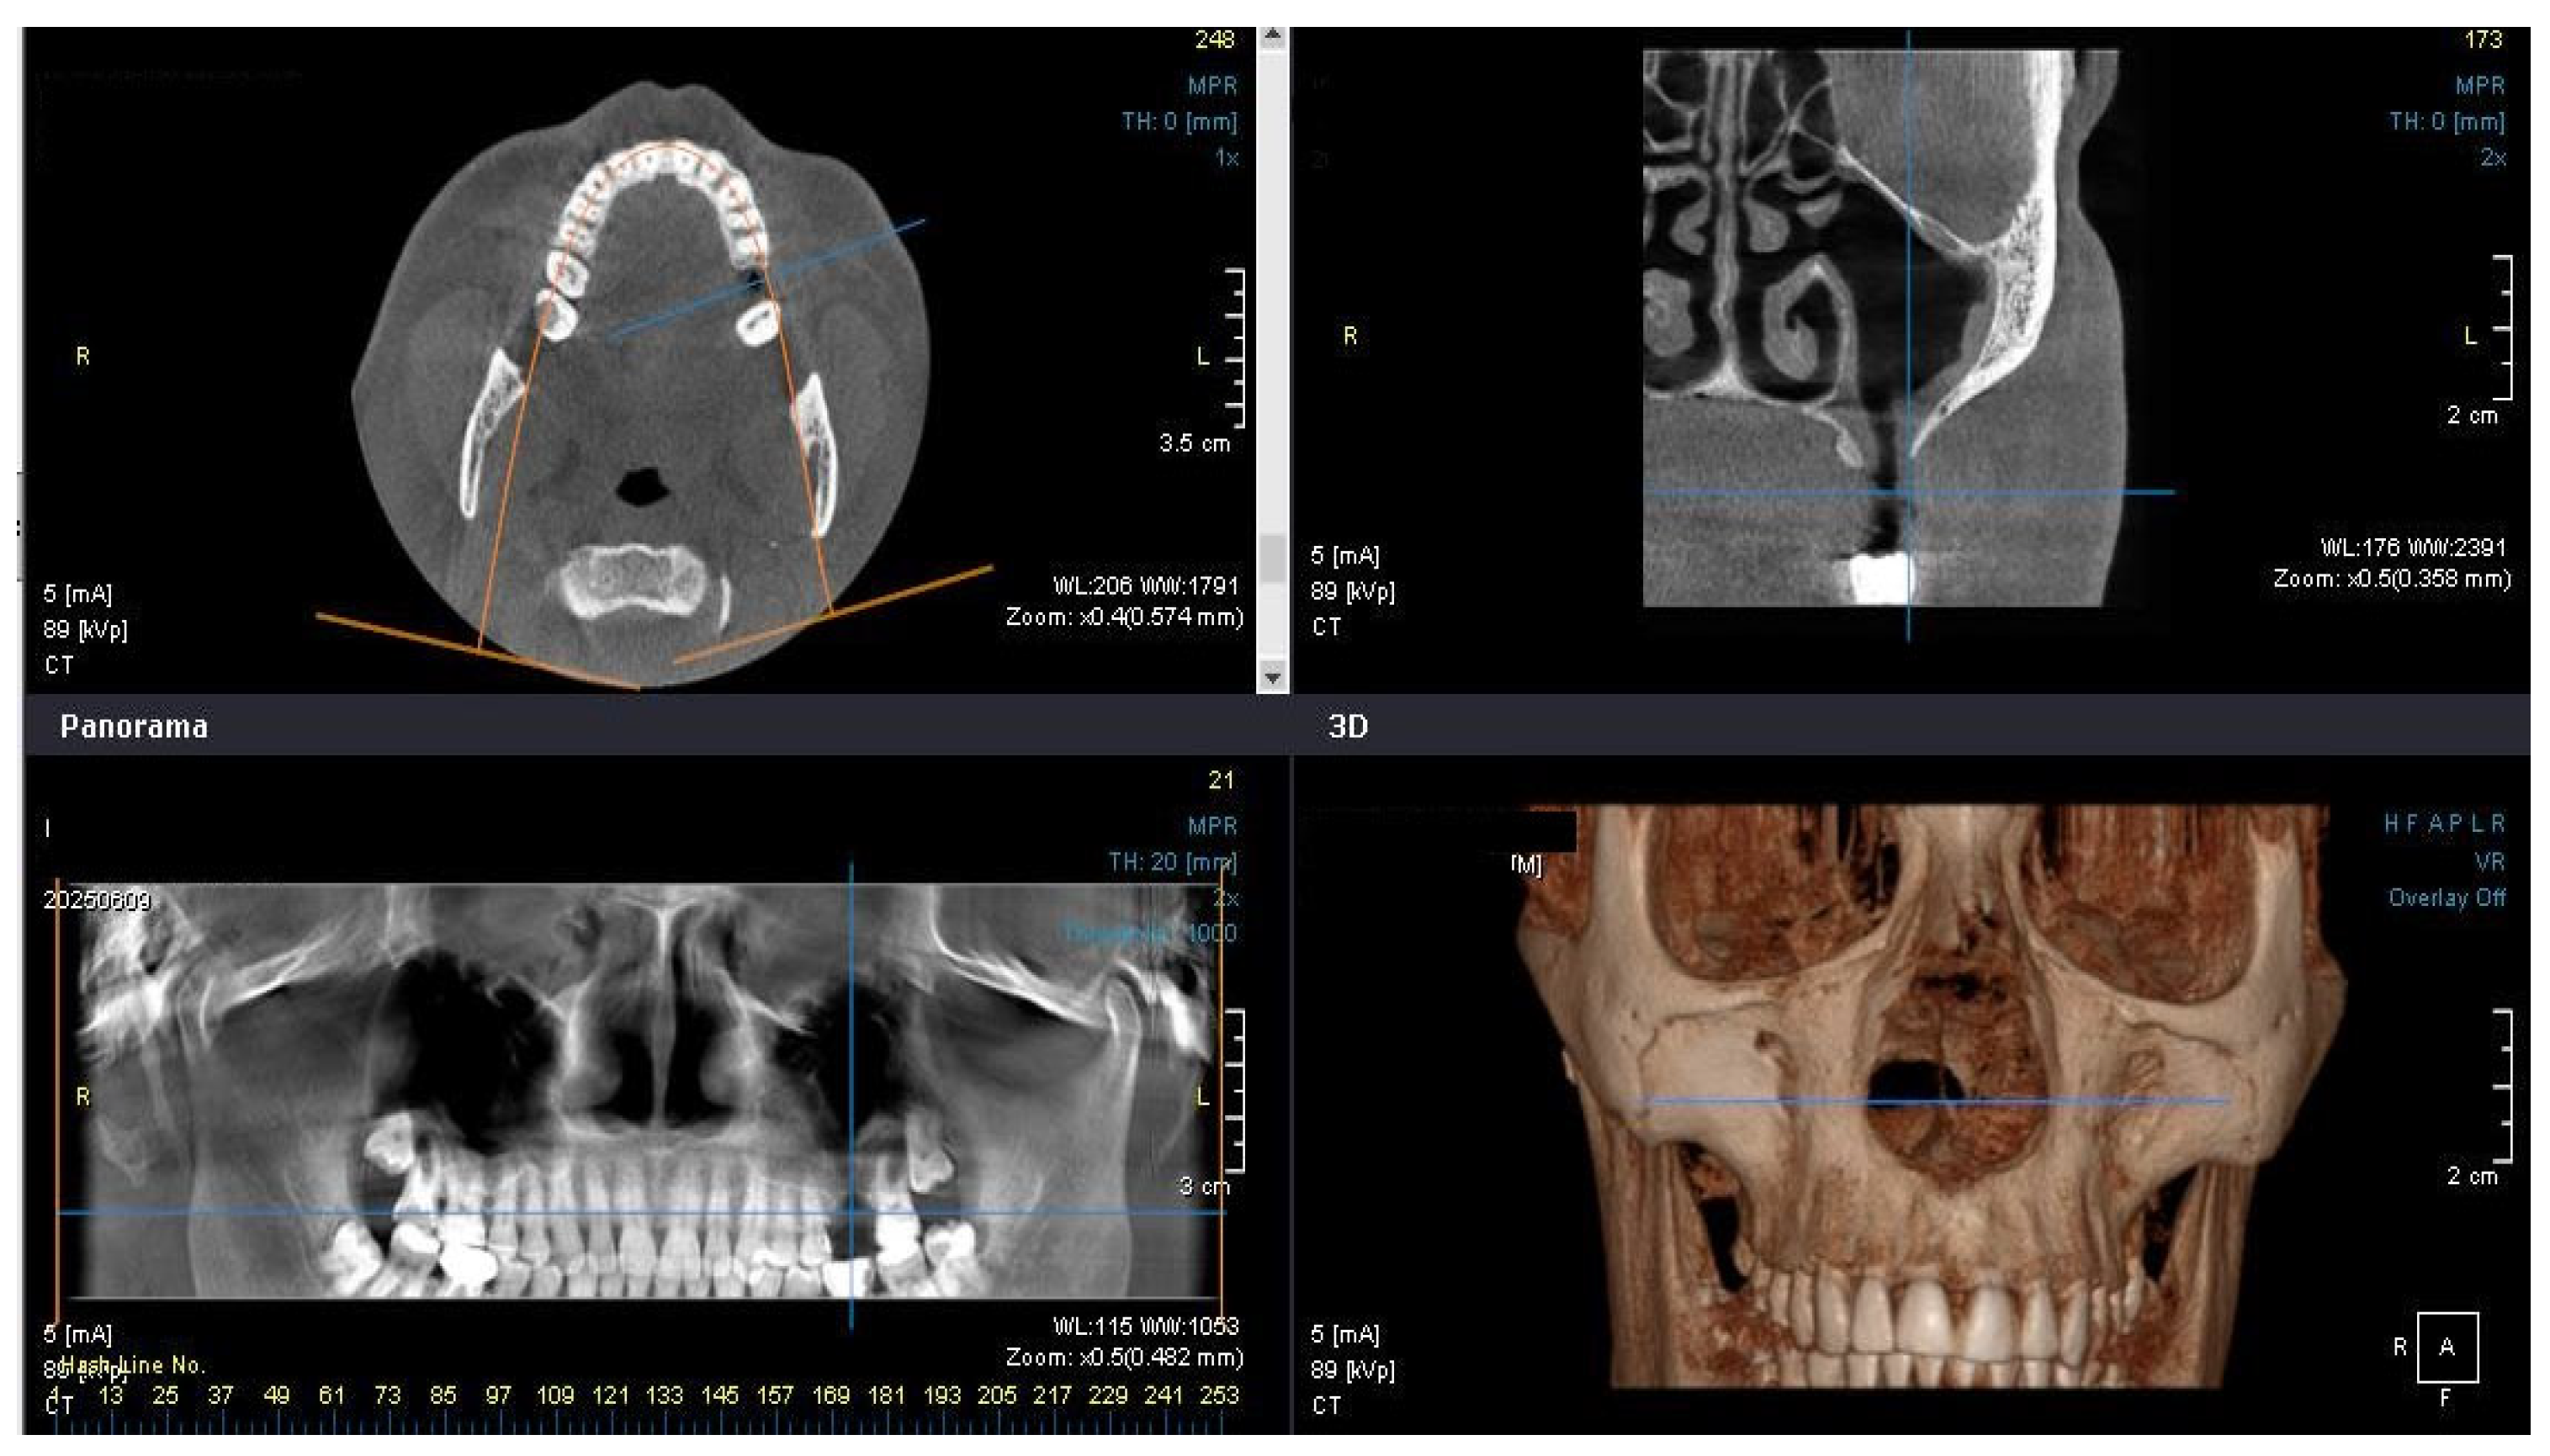This screenshot has width=2550, height=1456.
Task: Click the 5 [mA] label in axial view
Action: pyautogui.click(x=78, y=594)
